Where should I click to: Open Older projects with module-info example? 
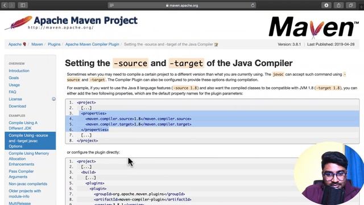[25, 194]
